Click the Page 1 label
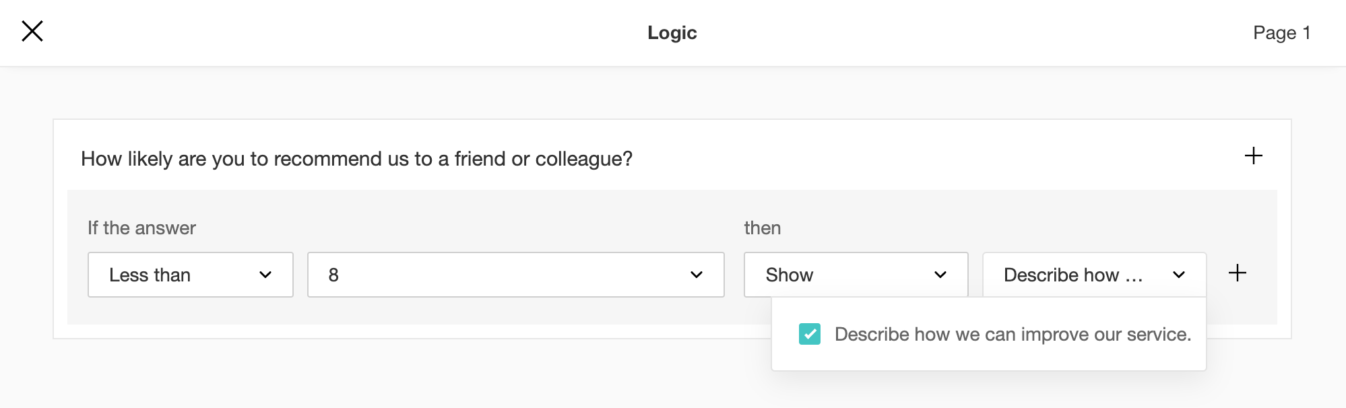This screenshot has height=408, width=1346. click(1281, 33)
